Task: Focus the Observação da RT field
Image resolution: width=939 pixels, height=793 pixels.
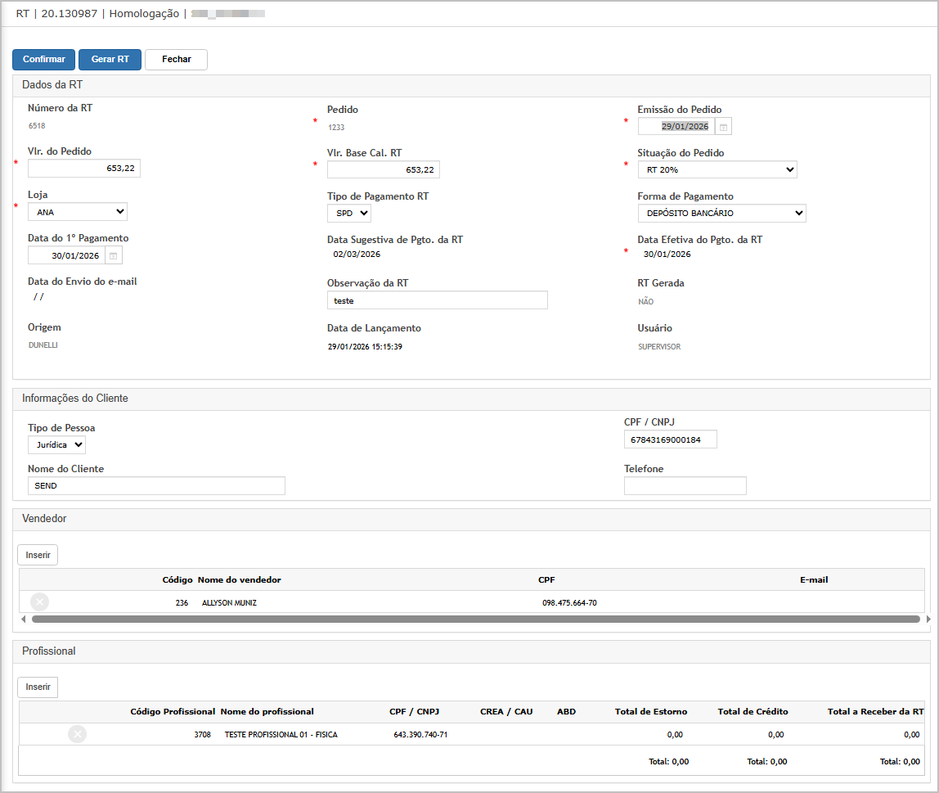Action: [x=437, y=300]
